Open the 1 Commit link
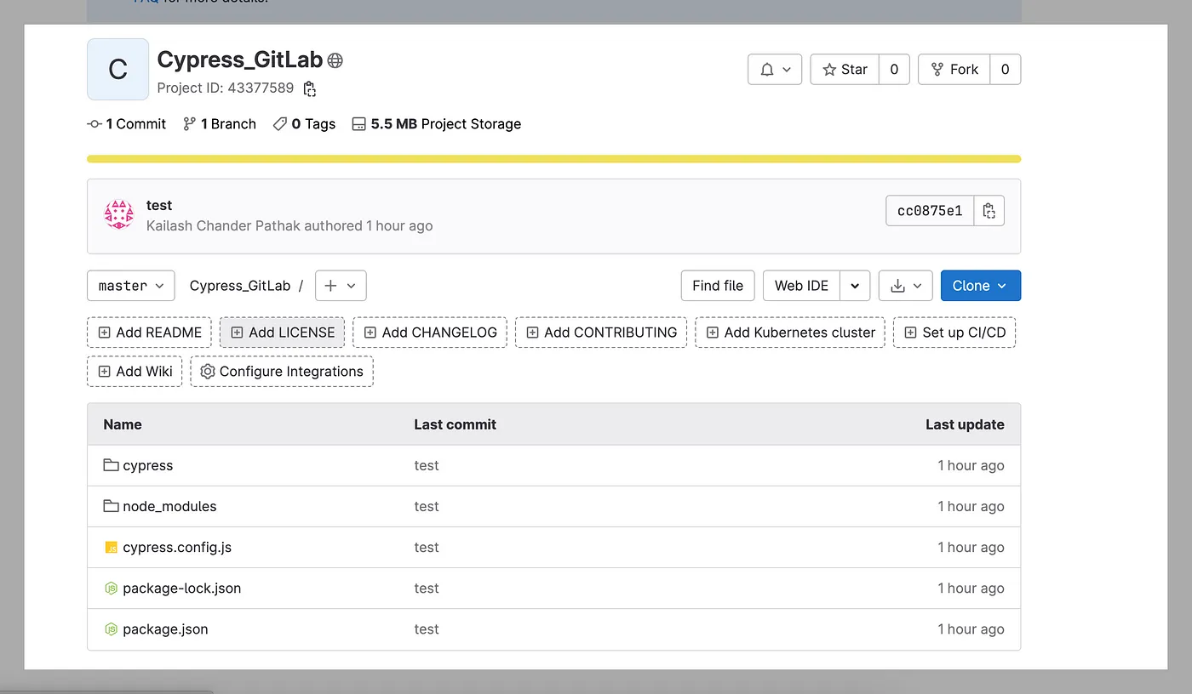 (x=127, y=124)
